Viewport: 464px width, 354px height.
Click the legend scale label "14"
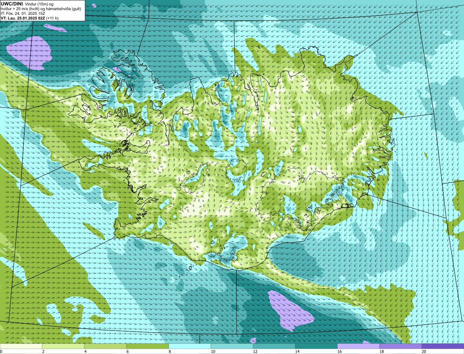click(297, 351)
